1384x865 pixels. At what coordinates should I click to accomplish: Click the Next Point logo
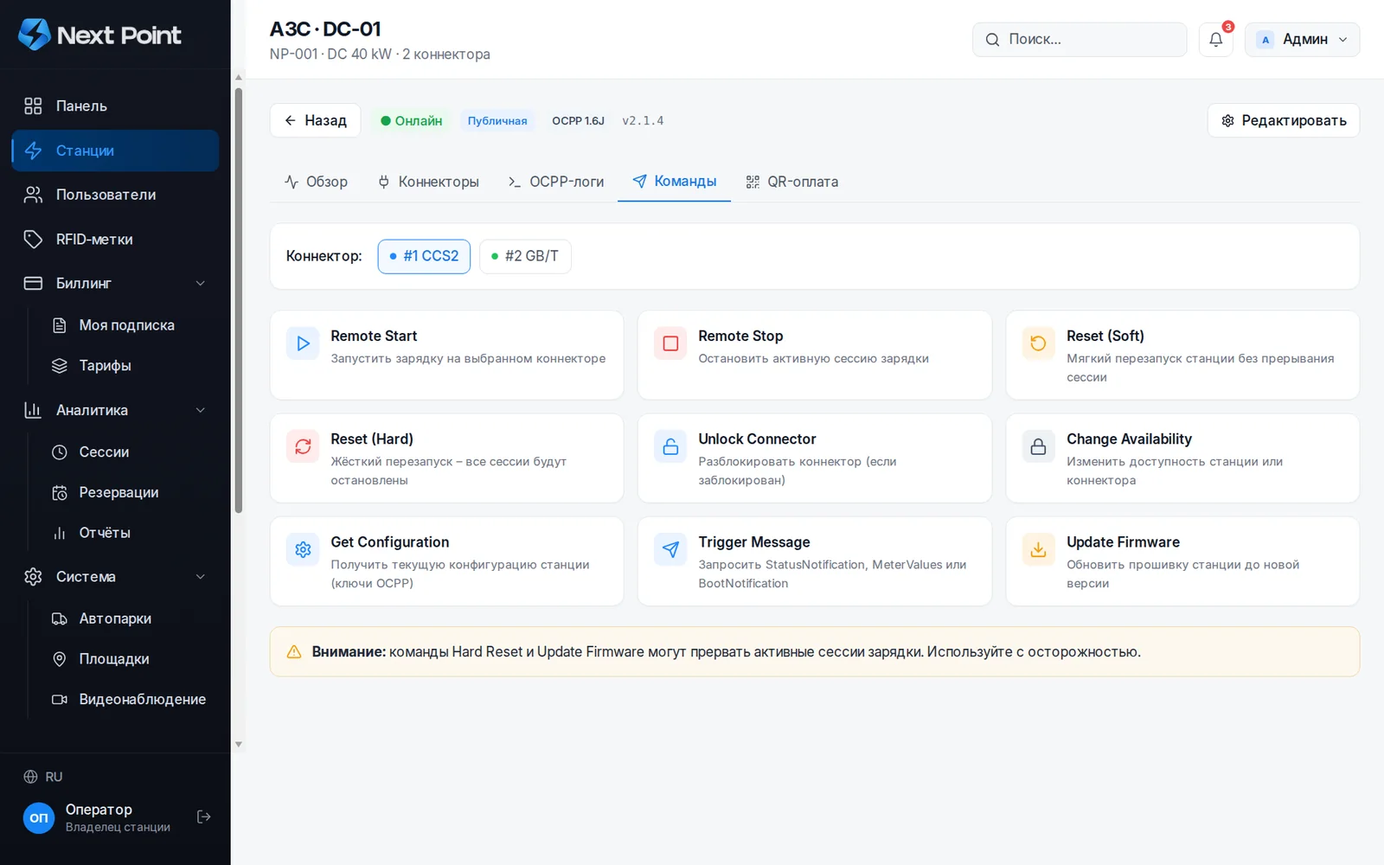(x=99, y=35)
